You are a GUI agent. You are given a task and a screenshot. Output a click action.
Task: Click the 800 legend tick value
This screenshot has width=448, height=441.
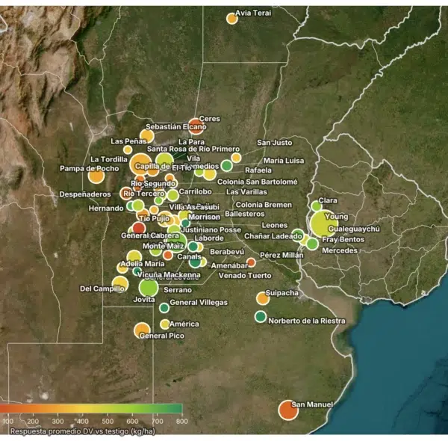click(182, 422)
